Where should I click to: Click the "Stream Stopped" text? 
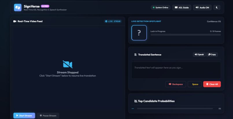click(68, 72)
